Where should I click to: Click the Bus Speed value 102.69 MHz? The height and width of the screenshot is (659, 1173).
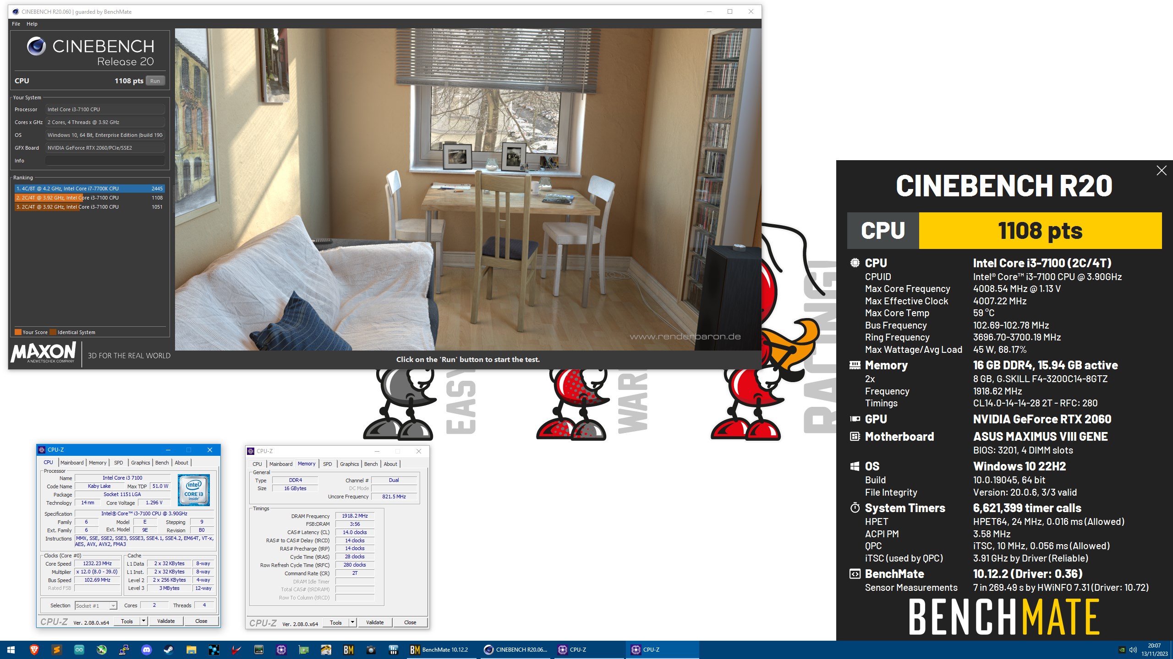97,580
